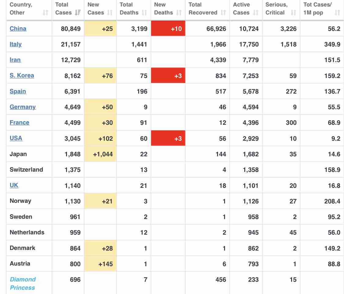Sort by Total Recovered column arrows

(x=223, y=13)
